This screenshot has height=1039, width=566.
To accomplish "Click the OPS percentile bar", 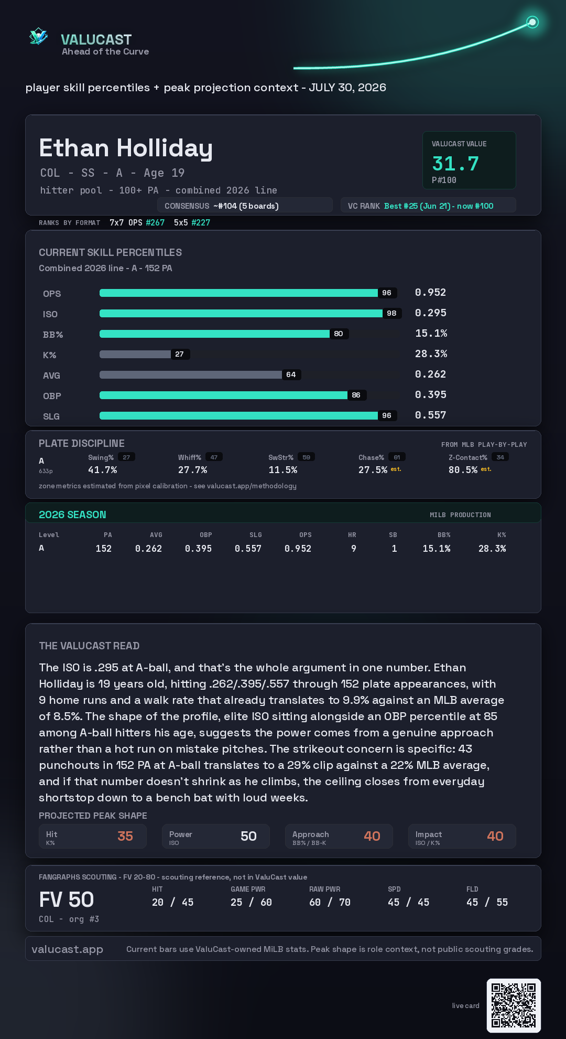I will tap(248, 293).
